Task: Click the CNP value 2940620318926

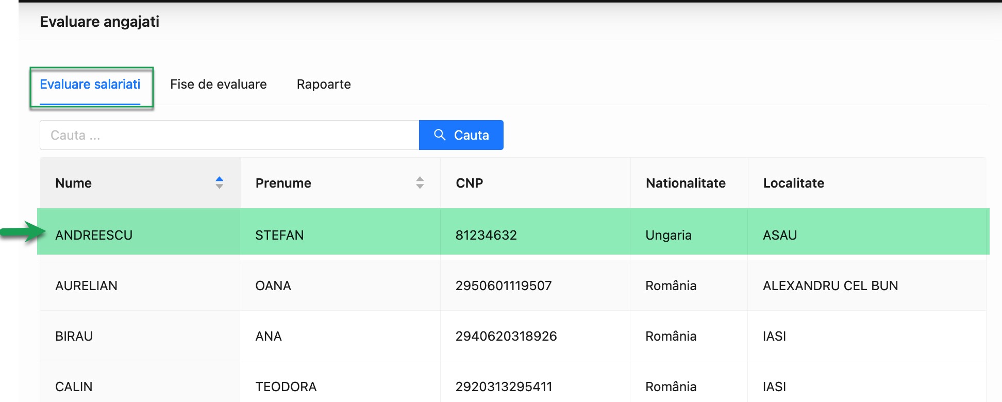Action: point(506,336)
